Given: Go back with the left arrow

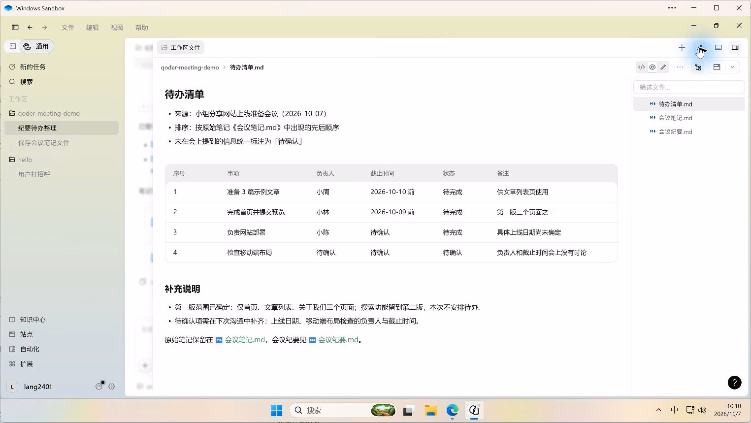Looking at the screenshot, I should pos(30,28).
